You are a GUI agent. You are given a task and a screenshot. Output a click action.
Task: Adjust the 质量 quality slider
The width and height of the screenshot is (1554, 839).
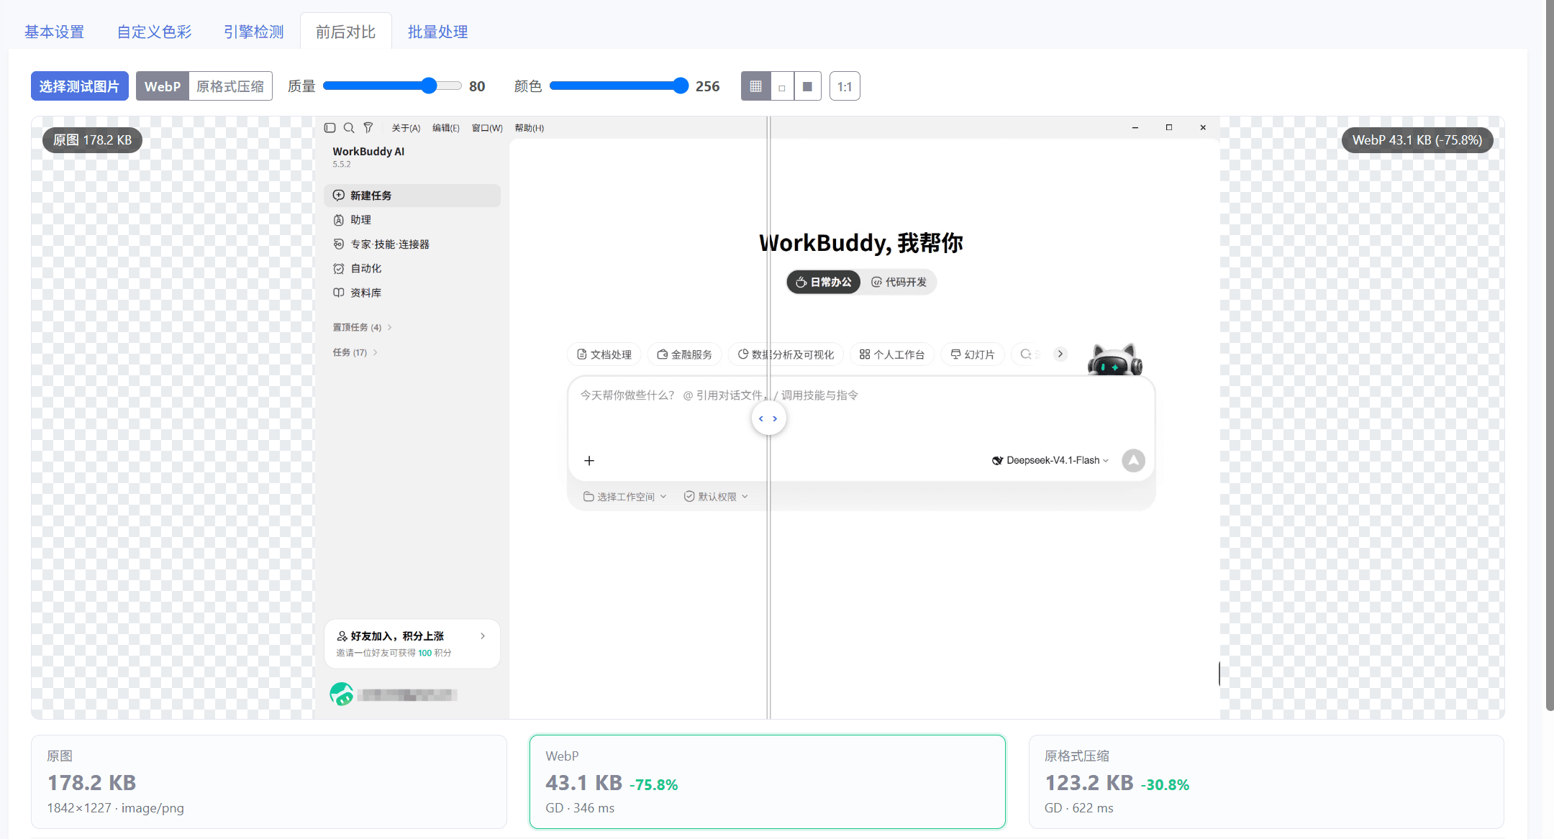(393, 86)
